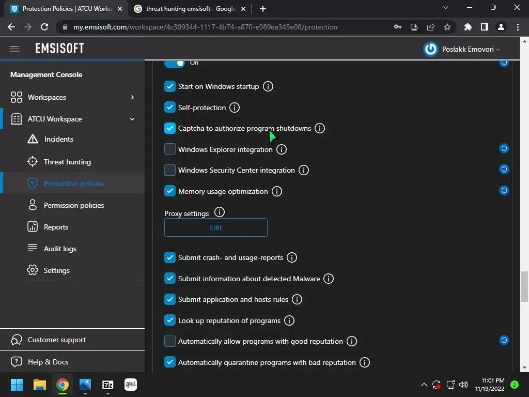Reset Automatically allow programs setting to default
This screenshot has height=397, width=529.
pos(504,340)
